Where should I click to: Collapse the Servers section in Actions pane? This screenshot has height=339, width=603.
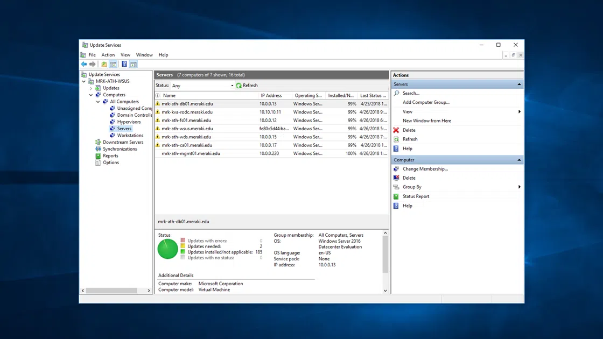pyautogui.click(x=519, y=84)
